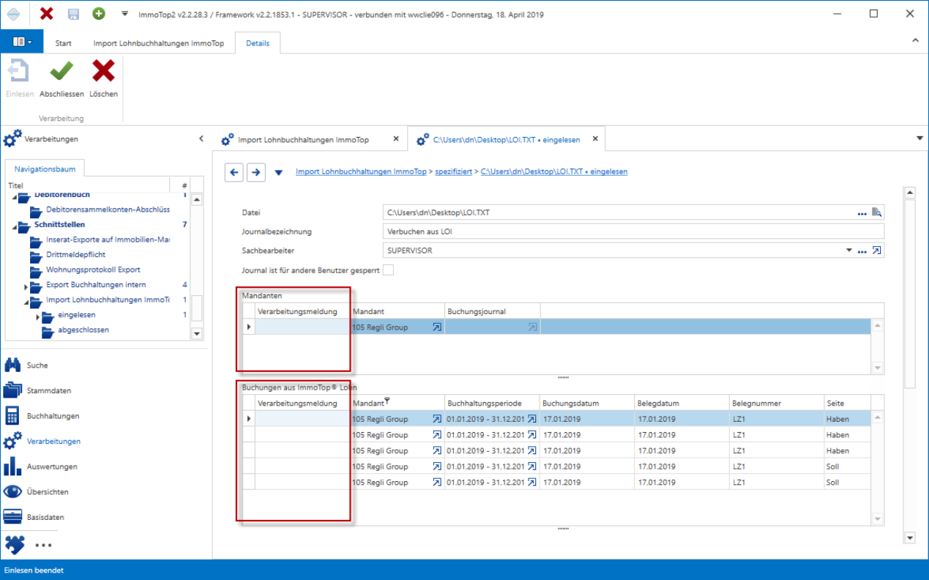The image size is (929, 580).
Task: Open the Sachbearbeiter record link icon
Action: click(878, 250)
